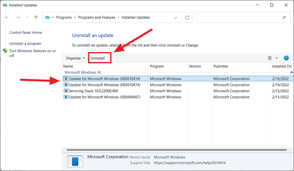Select Update for Microsoft Windows (KB5010474)

[178, 85]
